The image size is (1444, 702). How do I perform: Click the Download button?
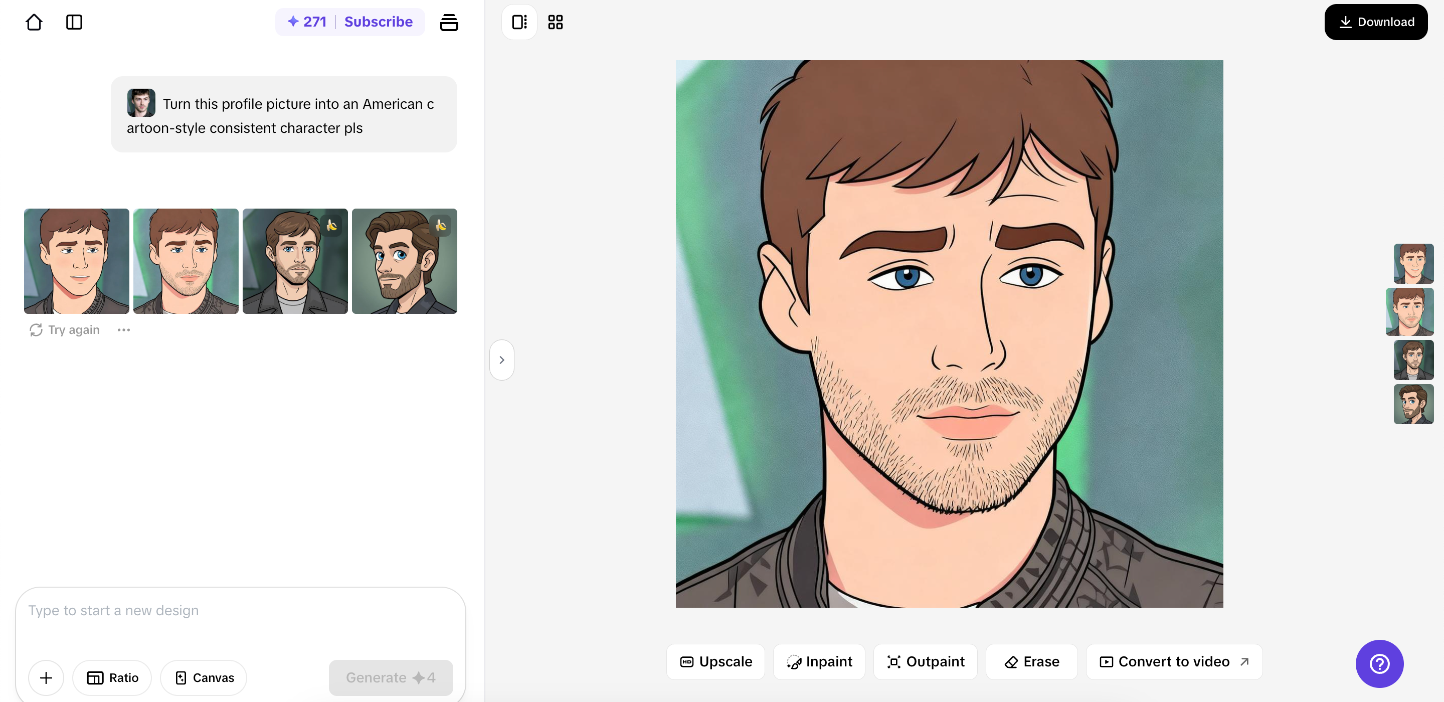pyautogui.click(x=1376, y=23)
